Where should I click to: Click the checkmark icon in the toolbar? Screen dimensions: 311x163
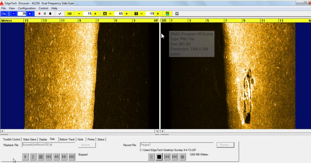(x=60, y=14)
